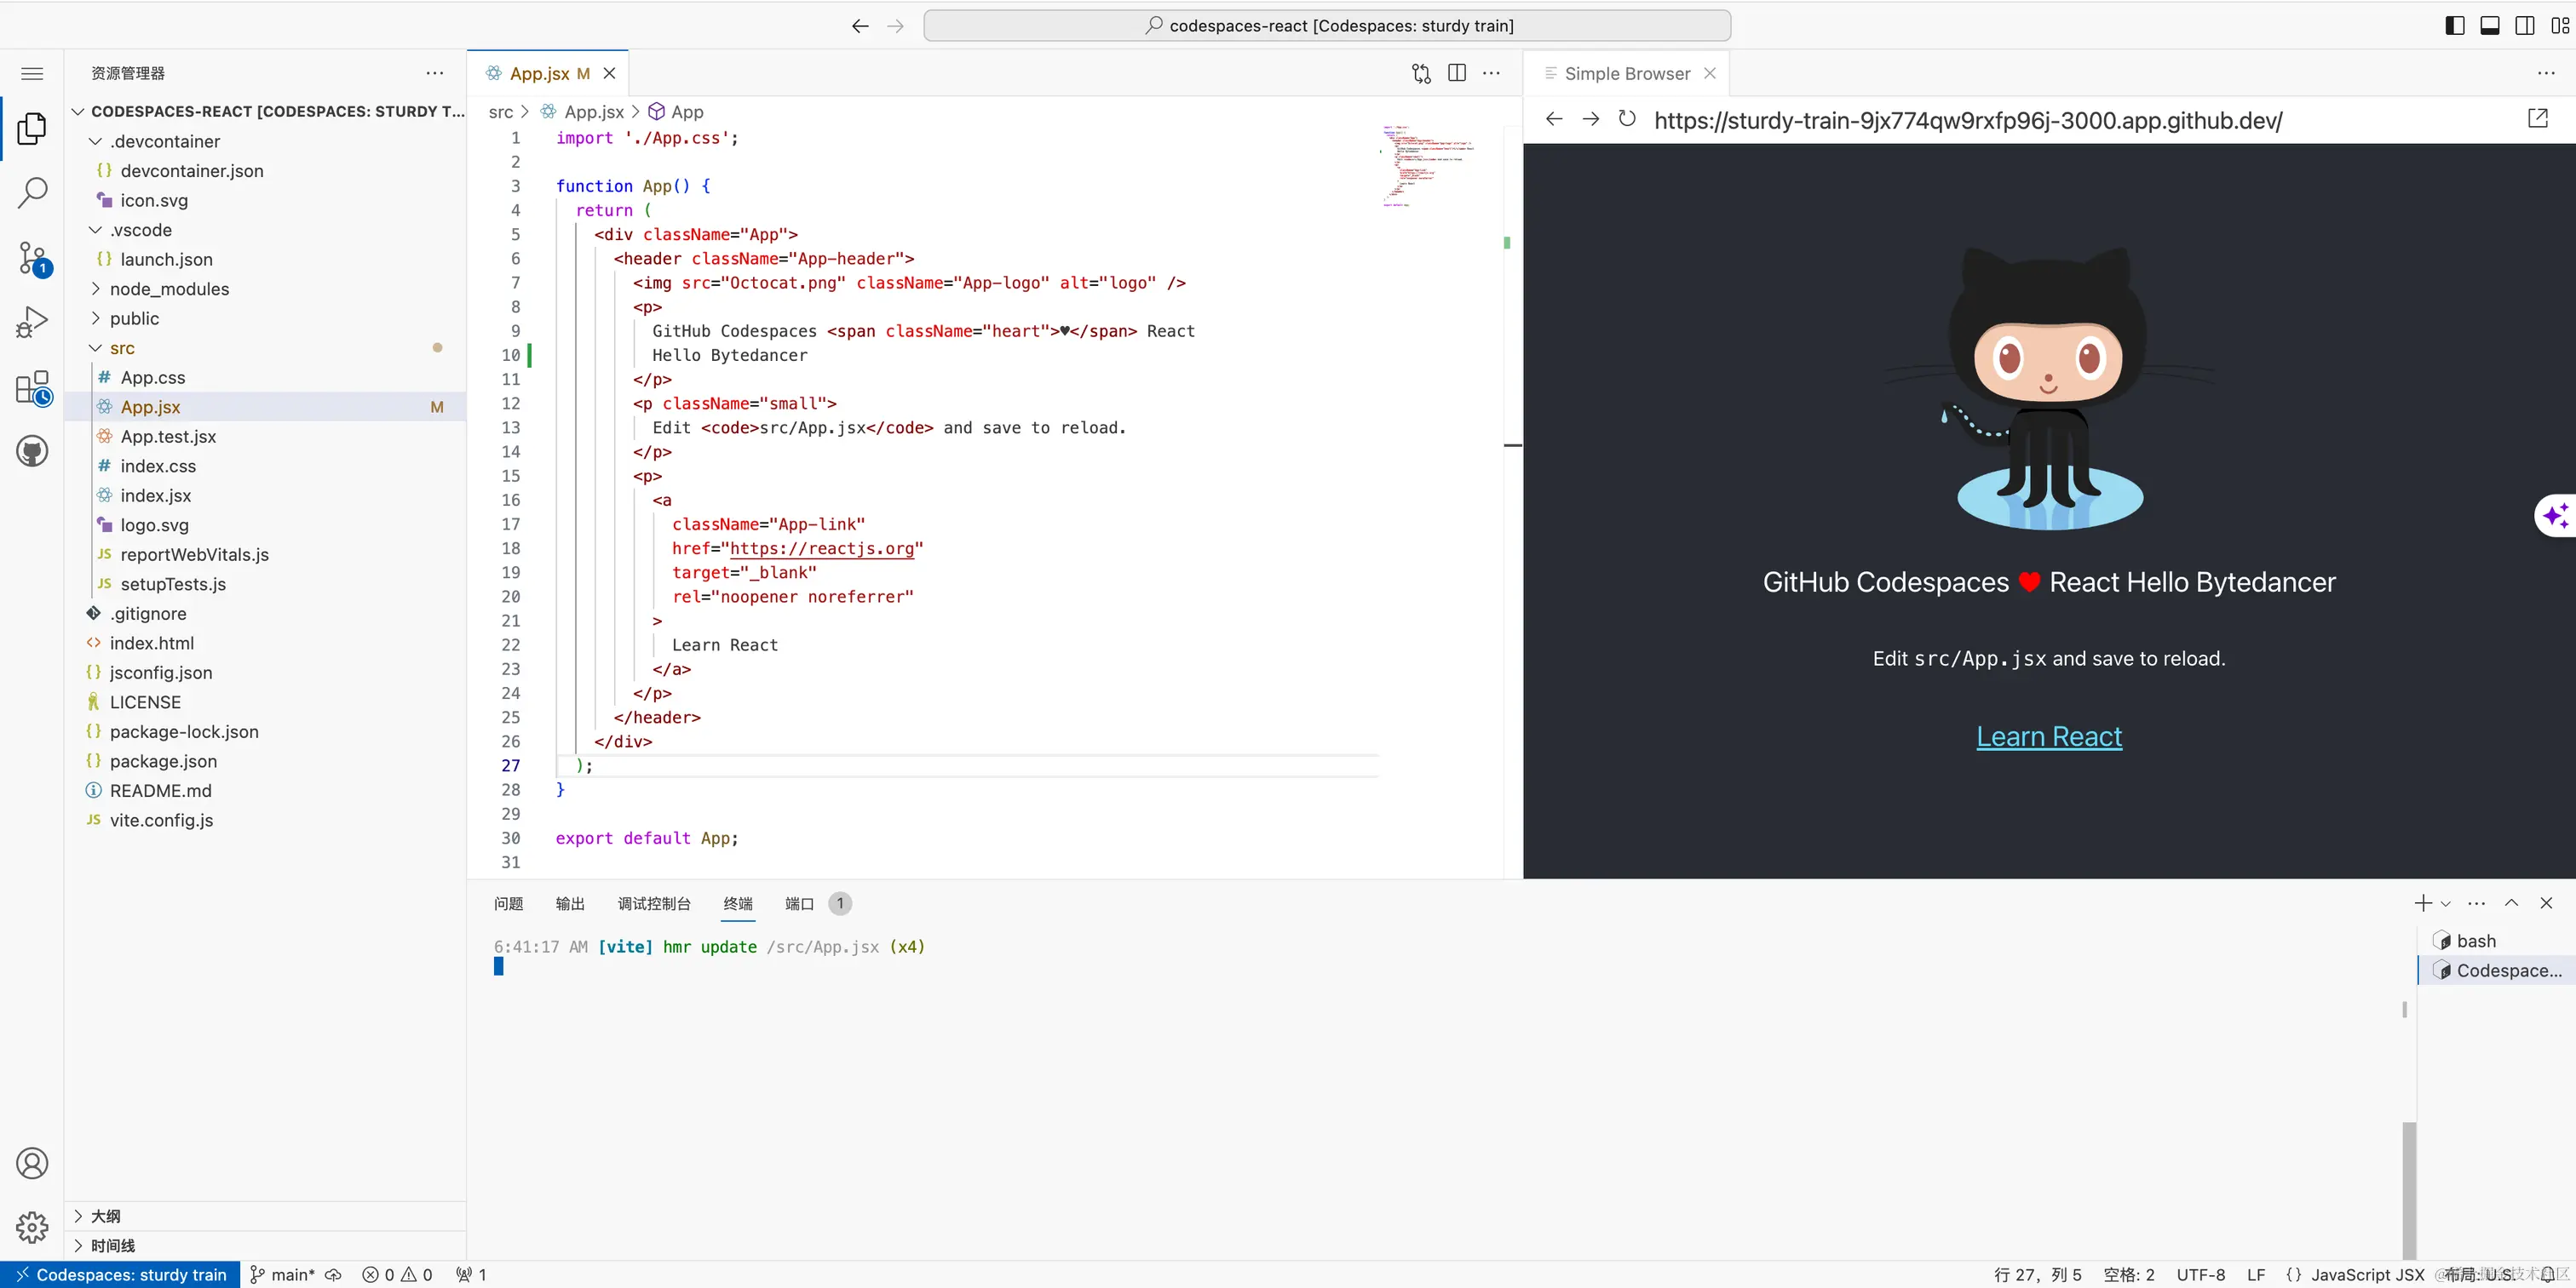Click the Simple Browser URL address field
Screen dimensions: 2576x1288
1967,121
